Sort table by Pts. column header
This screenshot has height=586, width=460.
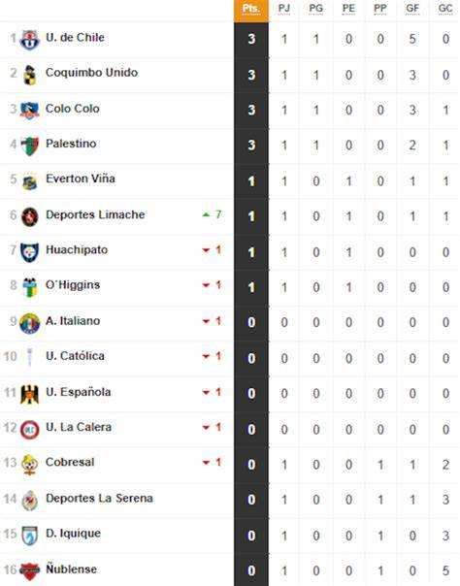click(251, 9)
